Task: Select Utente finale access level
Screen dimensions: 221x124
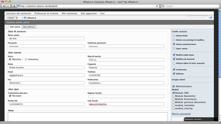Action: [174, 36]
